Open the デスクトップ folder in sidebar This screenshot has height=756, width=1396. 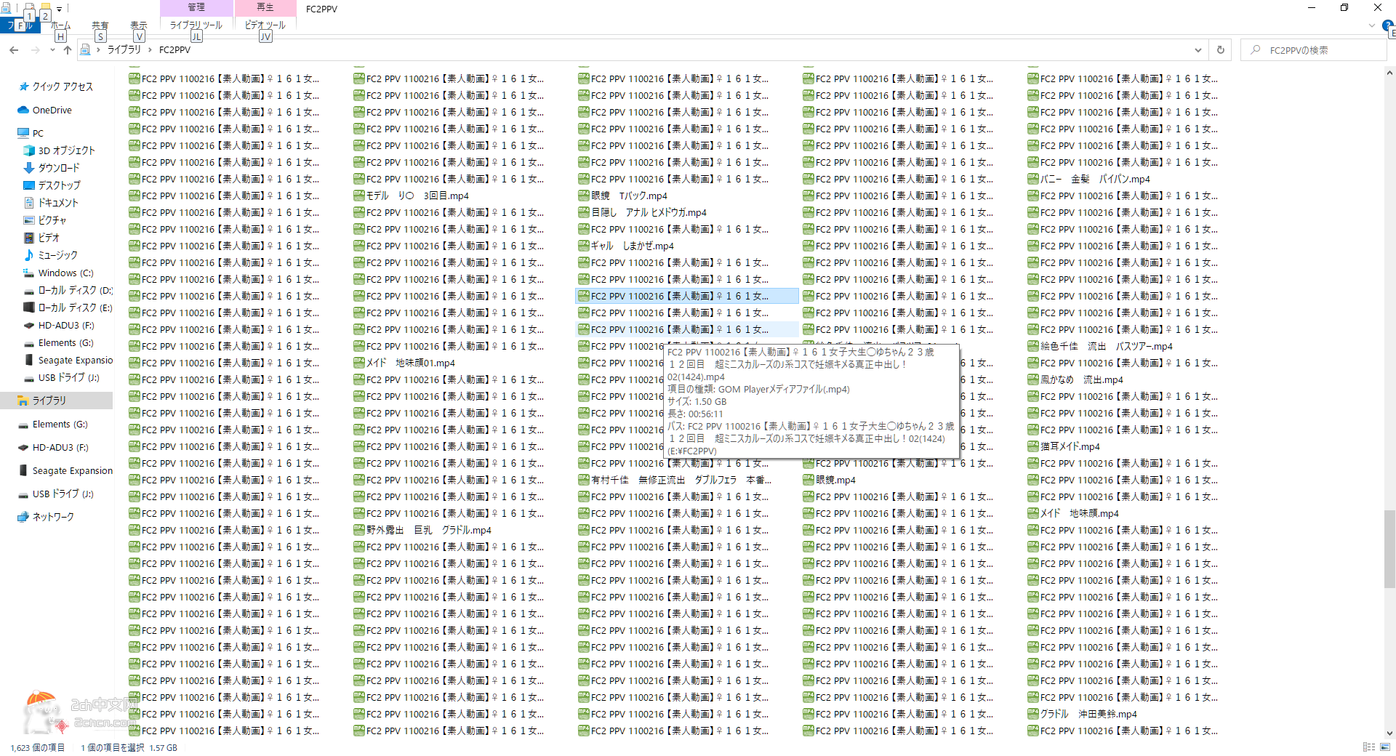[x=52, y=185]
